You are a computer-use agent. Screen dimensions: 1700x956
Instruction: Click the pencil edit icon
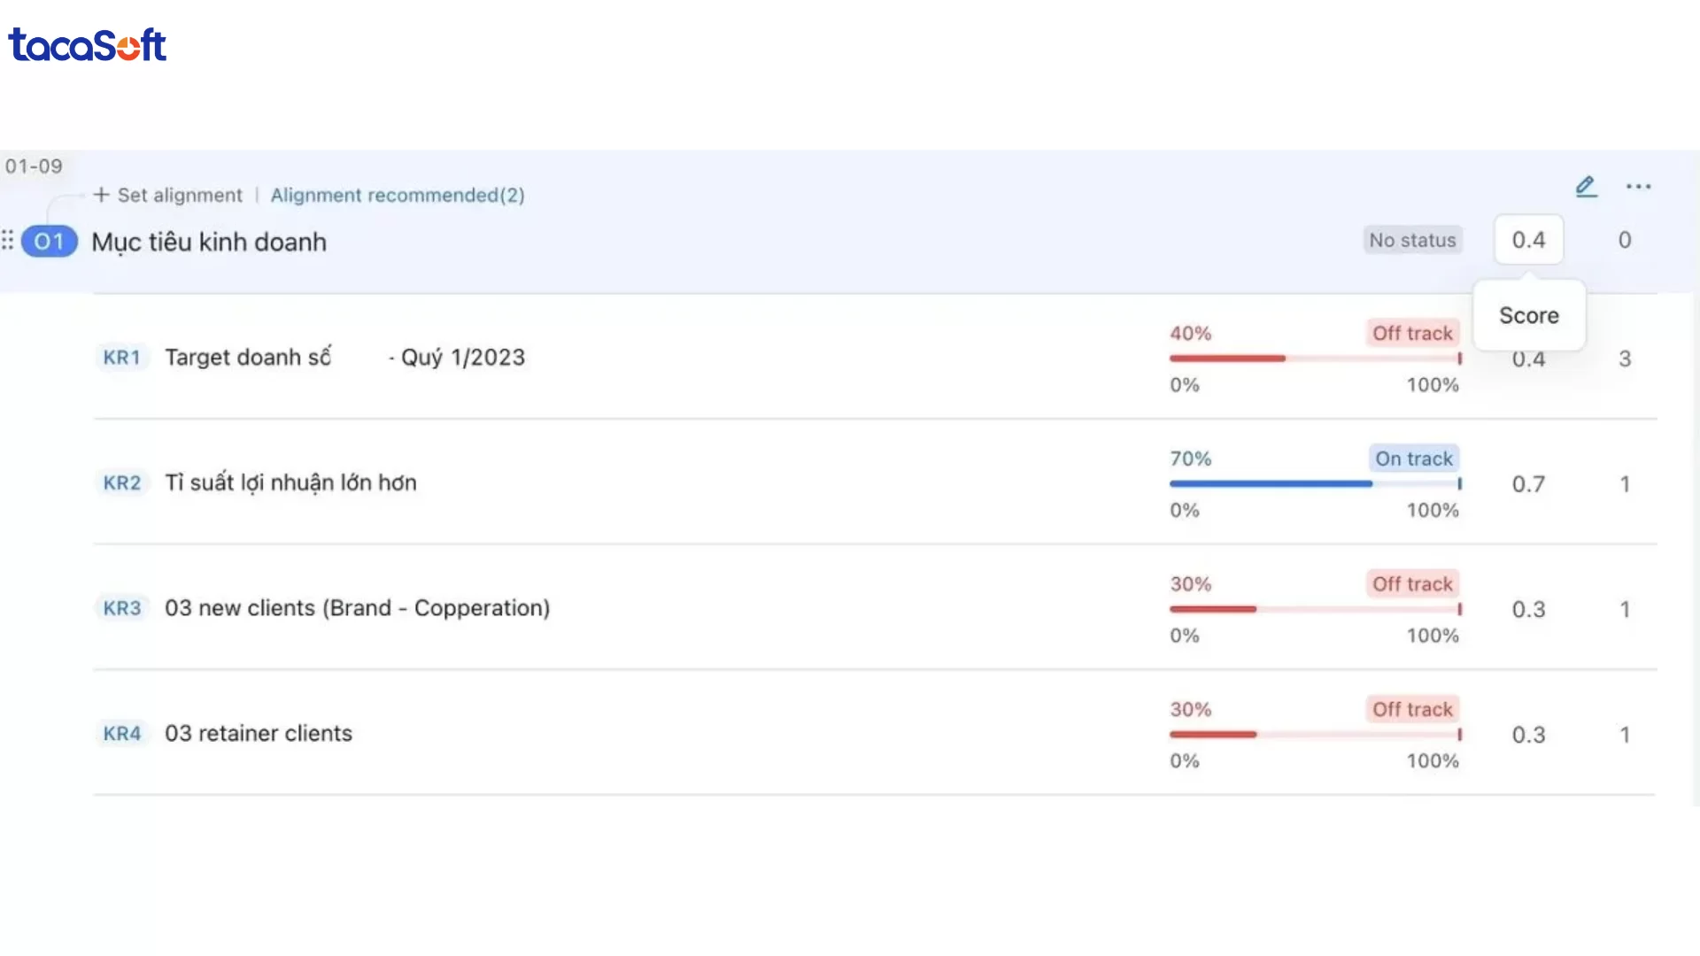(1586, 187)
